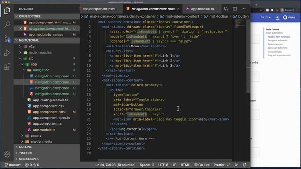Collapse the NG-TUTORIAL section
The width and height of the screenshot is (301, 169).
pos(47,40)
